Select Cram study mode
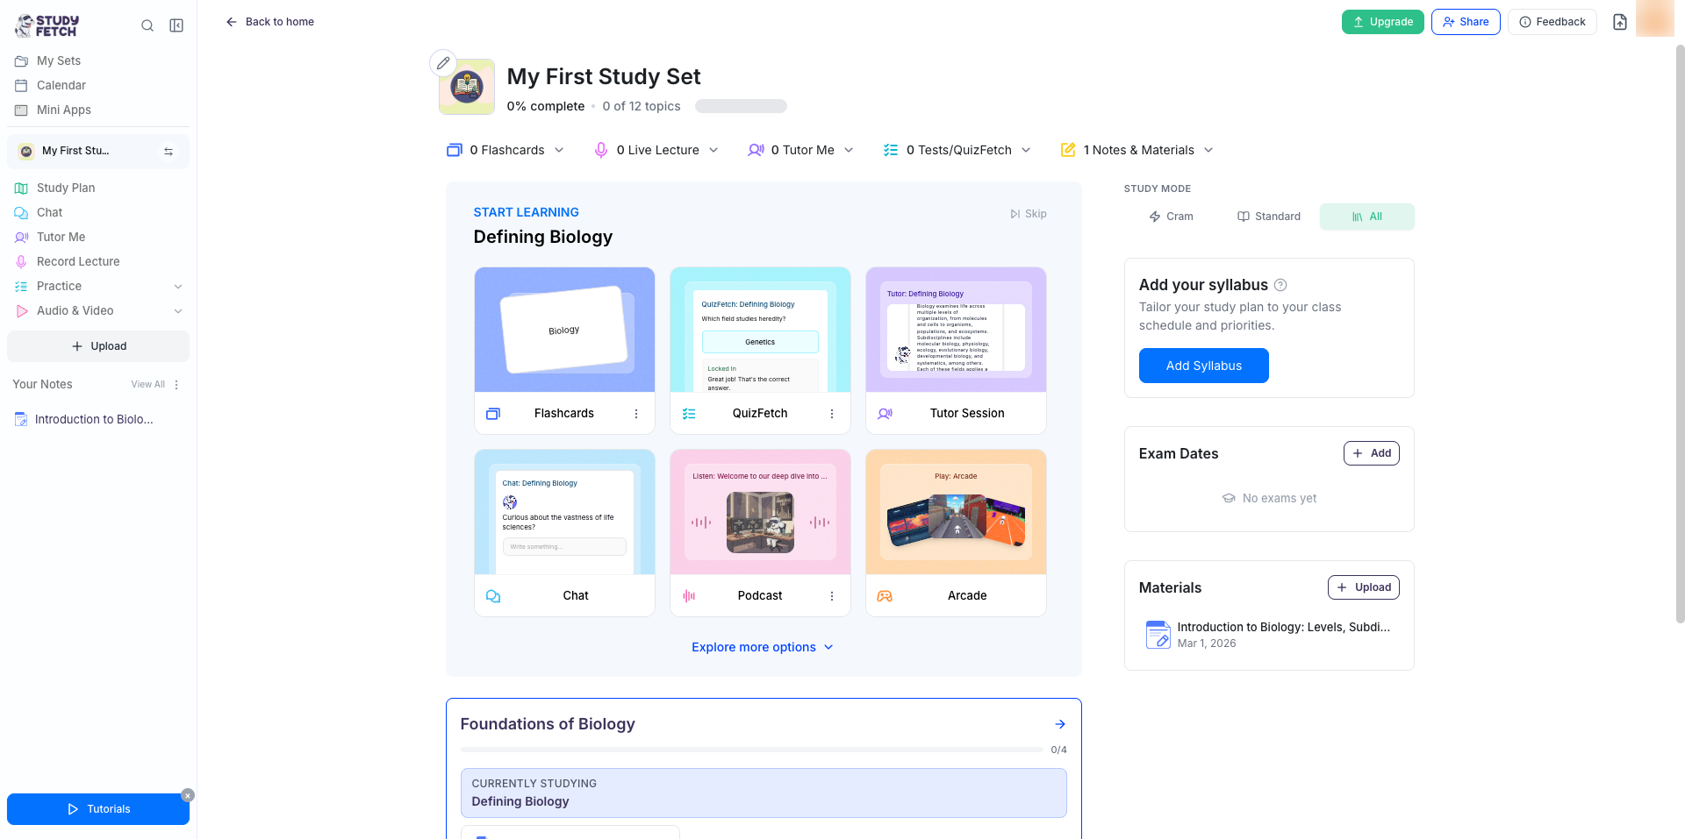This screenshot has width=1685, height=839. click(1172, 217)
